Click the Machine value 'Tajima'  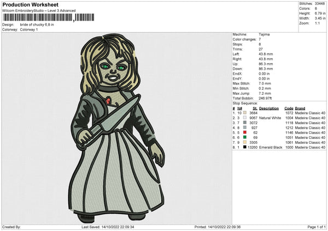pyautogui.click(x=264, y=34)
